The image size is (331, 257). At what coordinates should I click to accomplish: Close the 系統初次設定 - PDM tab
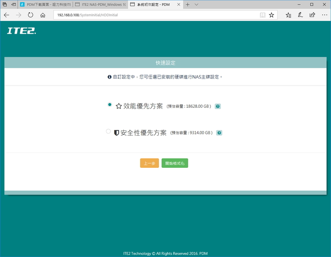179,5
